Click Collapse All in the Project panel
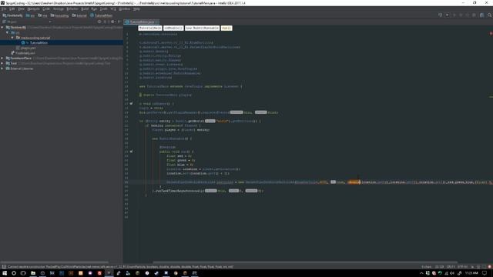 [105, 22]
